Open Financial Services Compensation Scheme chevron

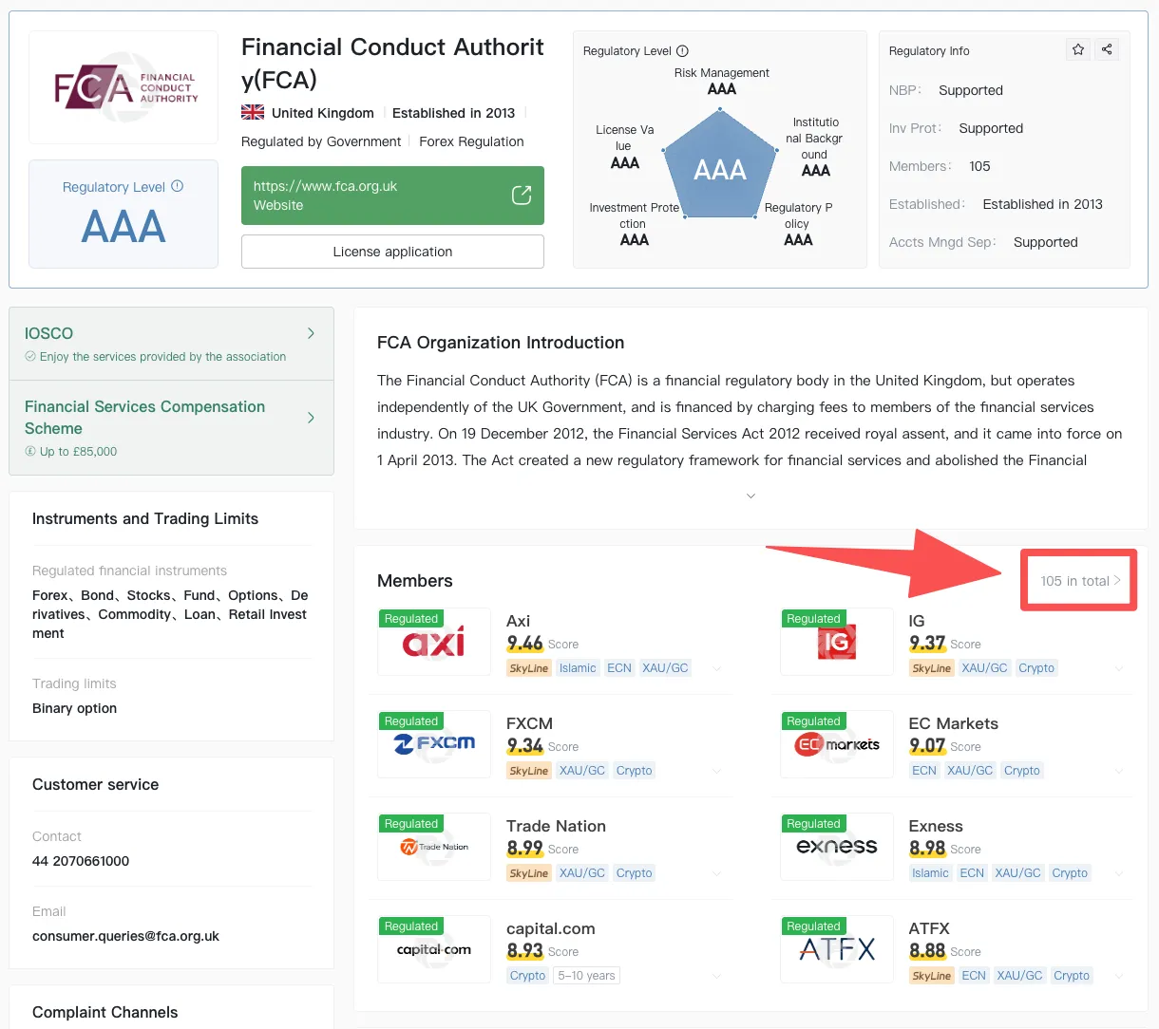(311, 418)
